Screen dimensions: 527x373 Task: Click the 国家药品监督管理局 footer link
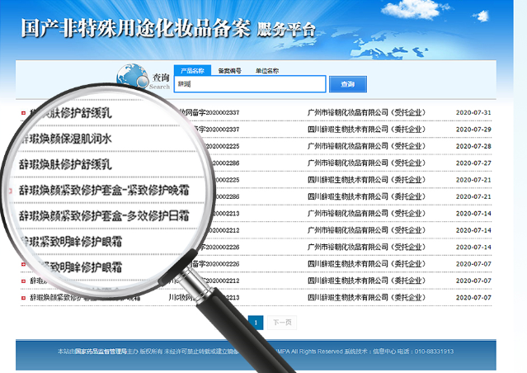click(101, 352)
